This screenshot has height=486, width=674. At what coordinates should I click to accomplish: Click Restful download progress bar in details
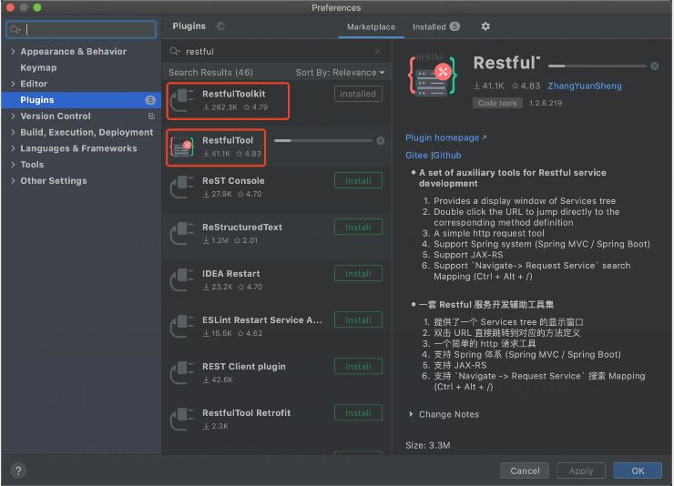coord(597,66)
